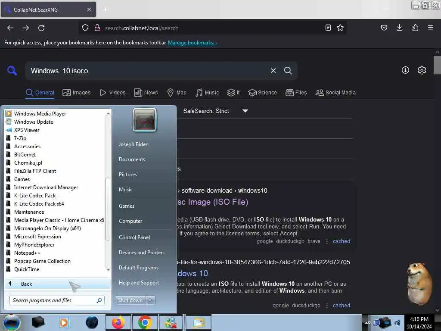Viewport: 441px width, 331px height.
Task: Open Control Panel from Start menu
Action: pos(134,237)
